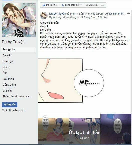The height and width of the screenshot is (145, 132).
Task: Open Bài viết sidebar section
Action: [7, 55]
